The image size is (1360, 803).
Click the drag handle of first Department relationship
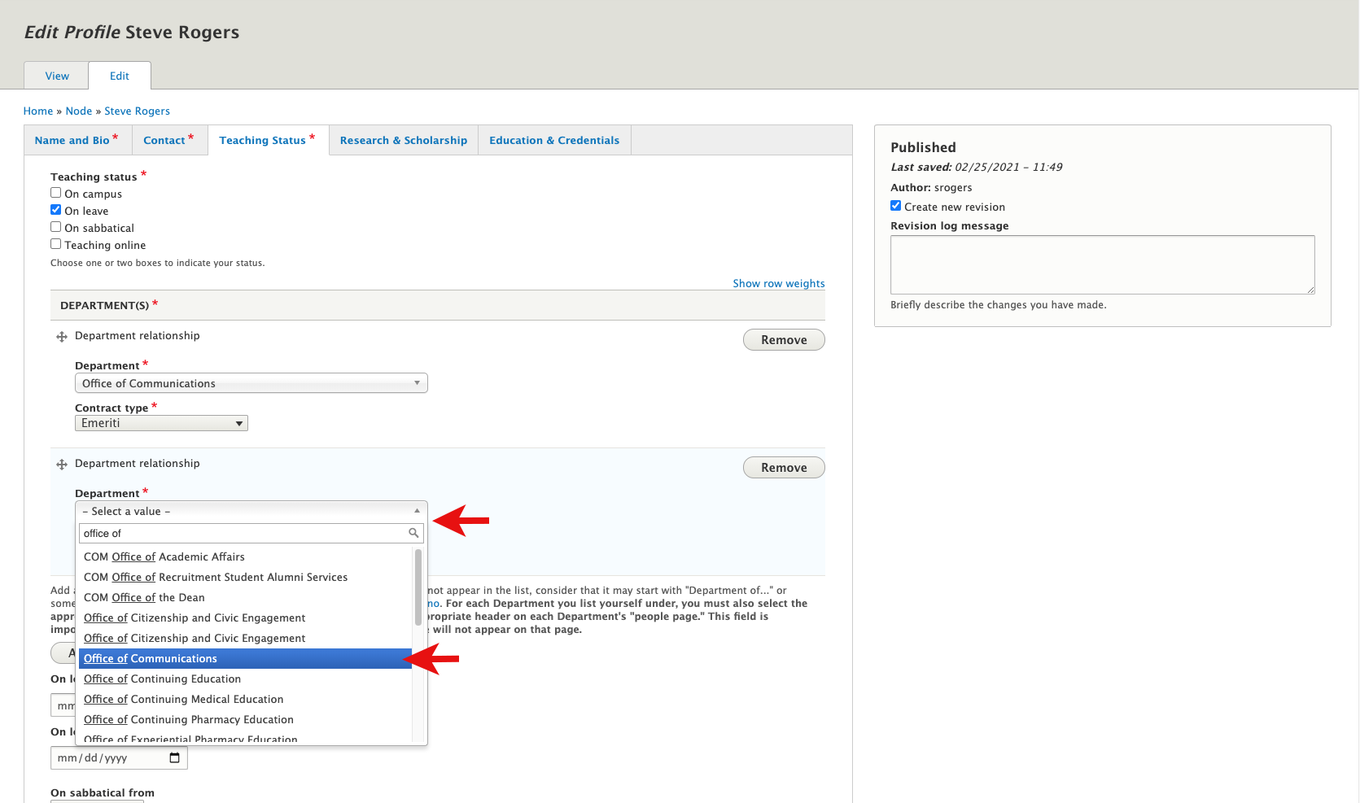point(62,337)
